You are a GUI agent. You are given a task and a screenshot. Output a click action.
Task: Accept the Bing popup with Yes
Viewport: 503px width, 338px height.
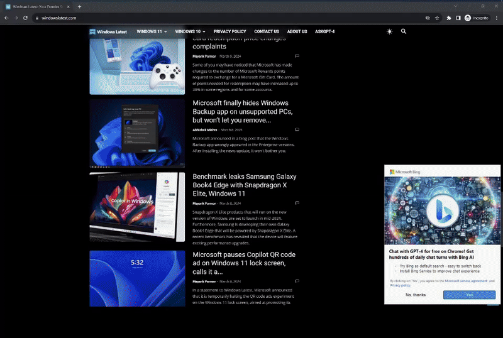point(469,295)
